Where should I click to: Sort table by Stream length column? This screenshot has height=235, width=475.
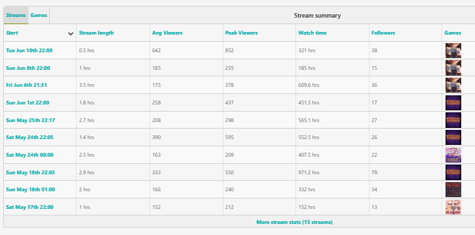(96, 33)
